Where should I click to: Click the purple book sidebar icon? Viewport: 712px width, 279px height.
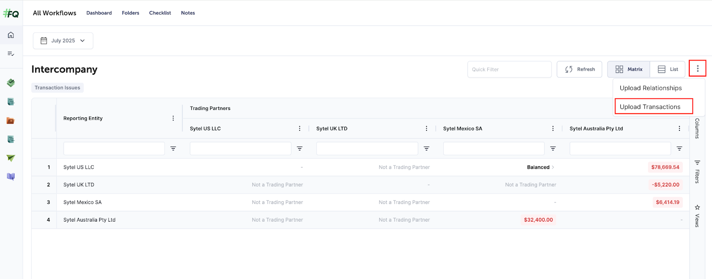tap(11, 177)
